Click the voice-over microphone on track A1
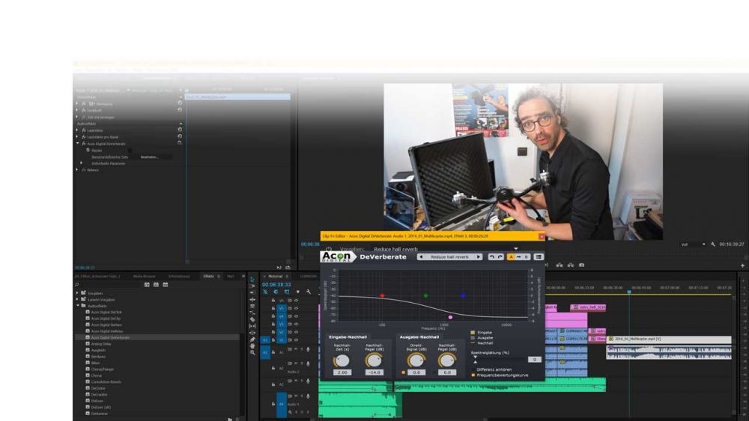This screenshot has height=421, width=749. pyautogui.click(x=307, y=349)
